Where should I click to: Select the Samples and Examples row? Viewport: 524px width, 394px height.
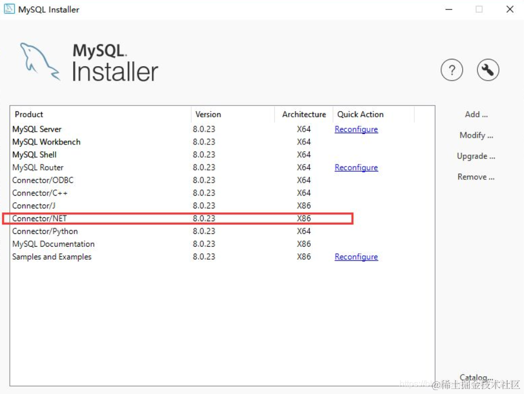(223, 256)
